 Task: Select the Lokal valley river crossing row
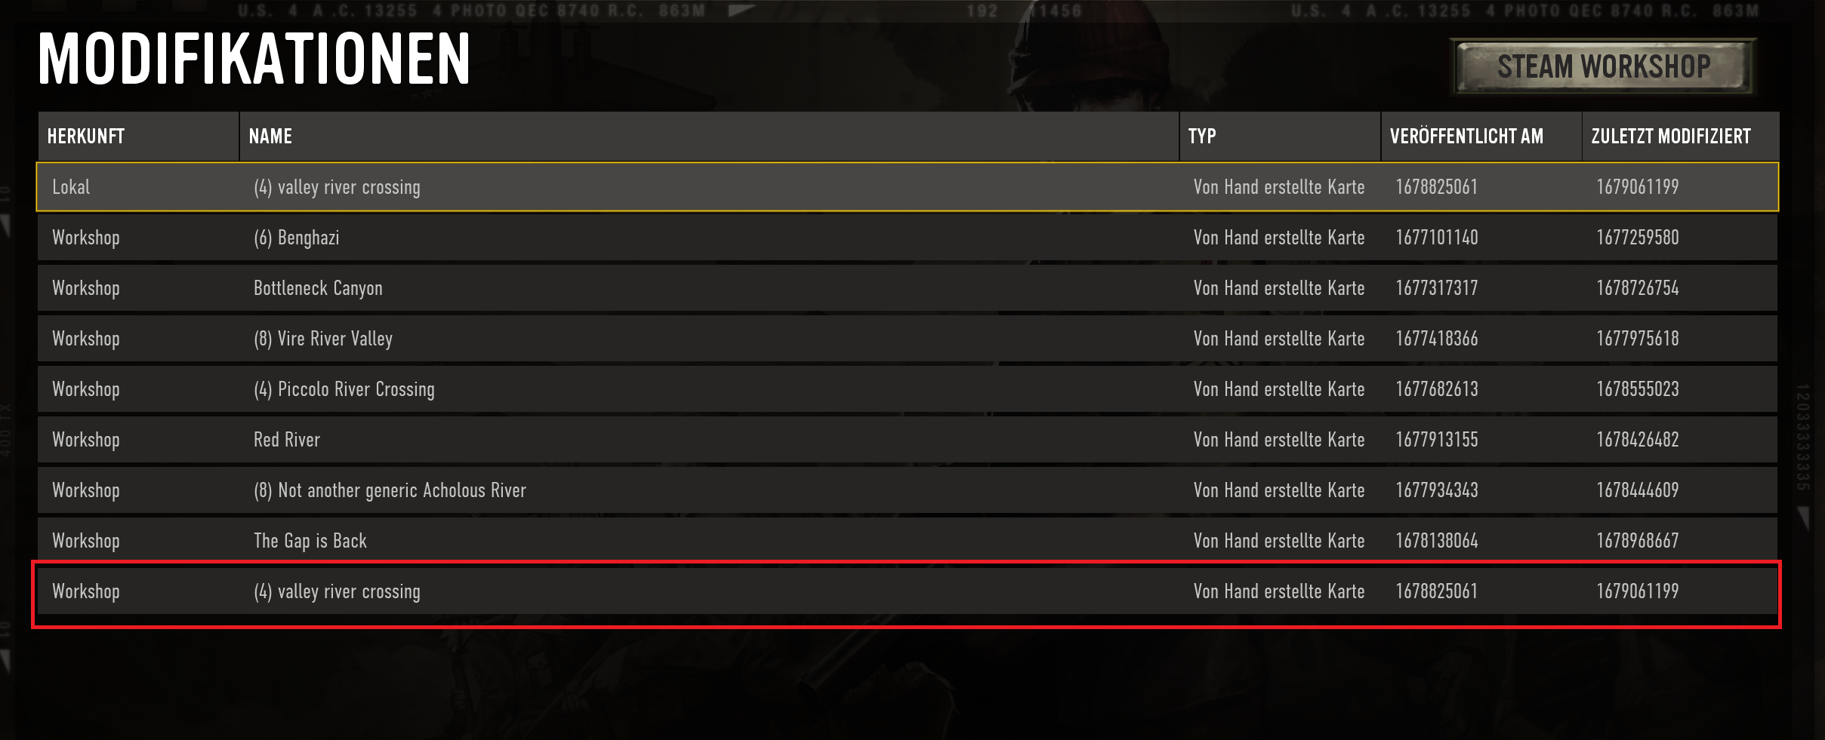(x=908, y=187)
